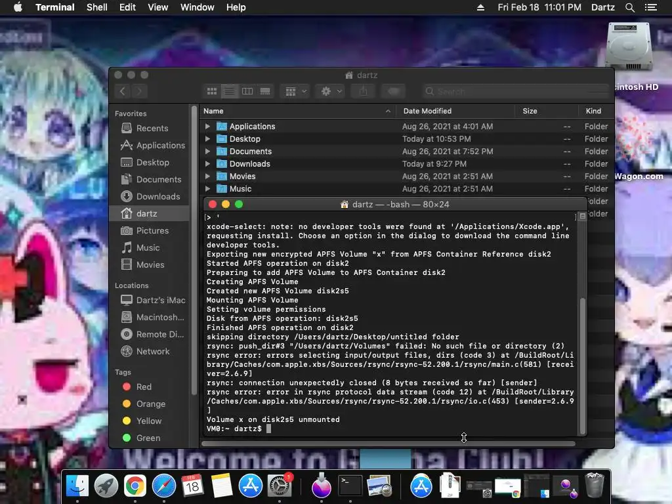The image size is (672, 504).
Task: Open the View menu
Action: [x=157, y=7]
